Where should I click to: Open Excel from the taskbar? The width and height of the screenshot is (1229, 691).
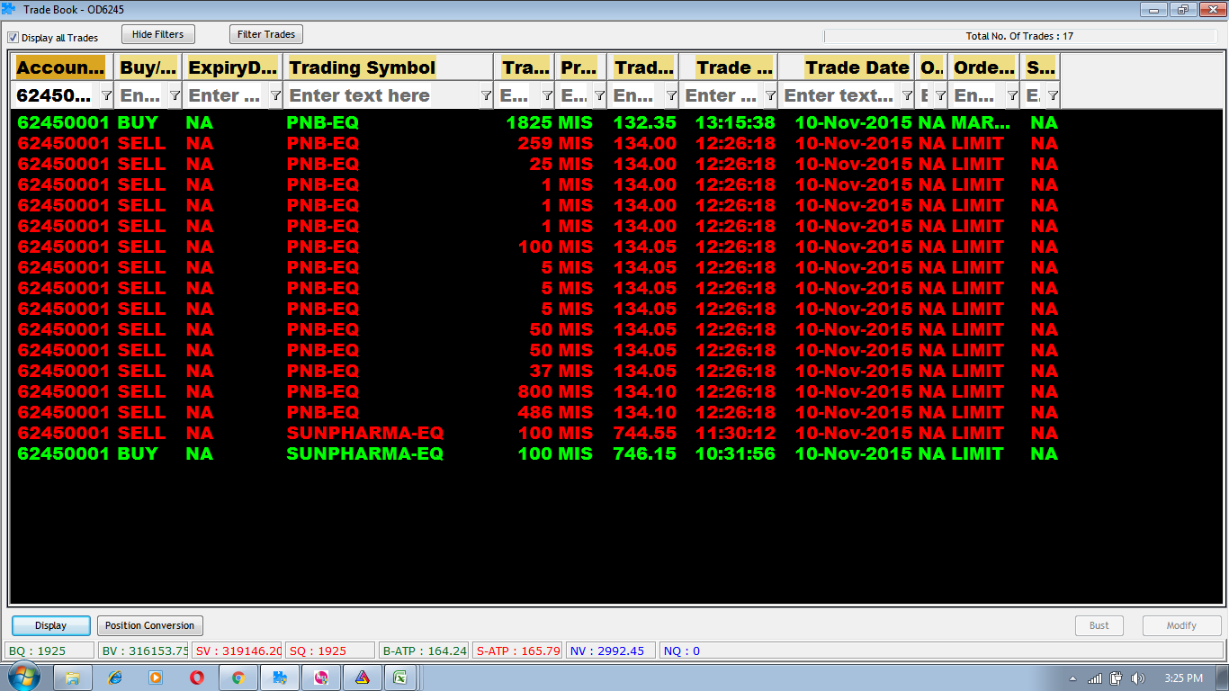point(401,678)
